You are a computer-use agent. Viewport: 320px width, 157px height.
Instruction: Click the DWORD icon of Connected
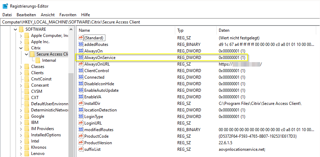tap(81, 77)
